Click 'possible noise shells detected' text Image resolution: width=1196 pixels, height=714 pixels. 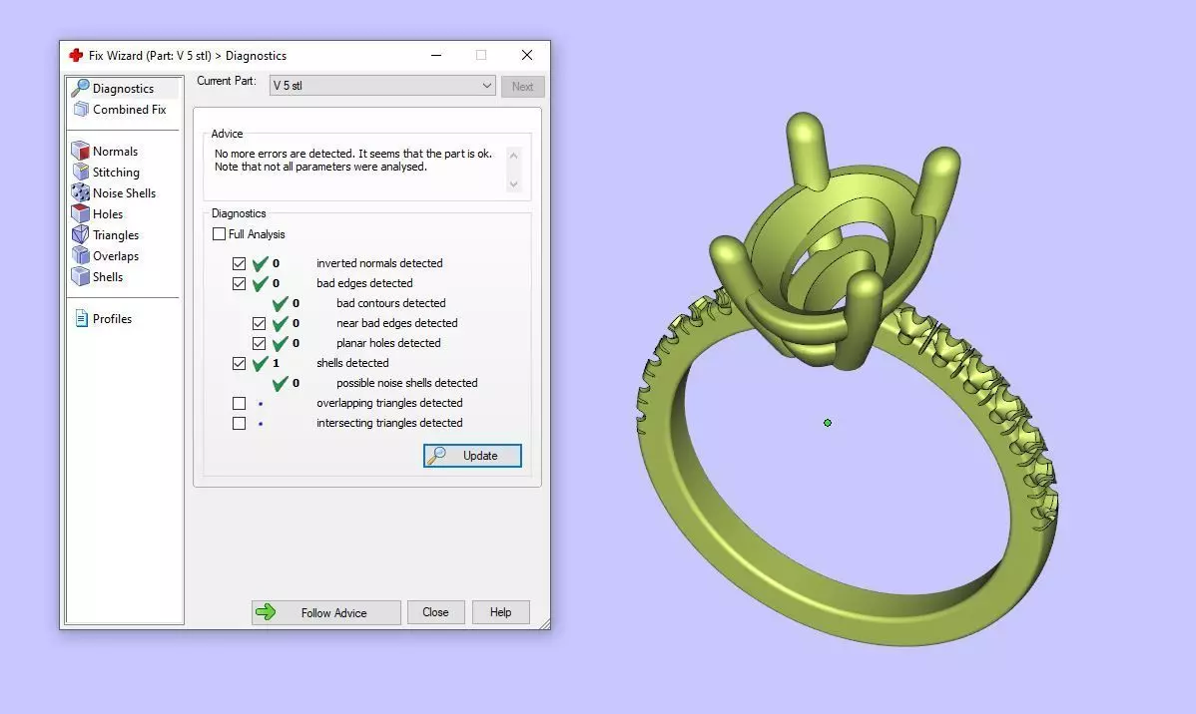(x=406, y=383)
